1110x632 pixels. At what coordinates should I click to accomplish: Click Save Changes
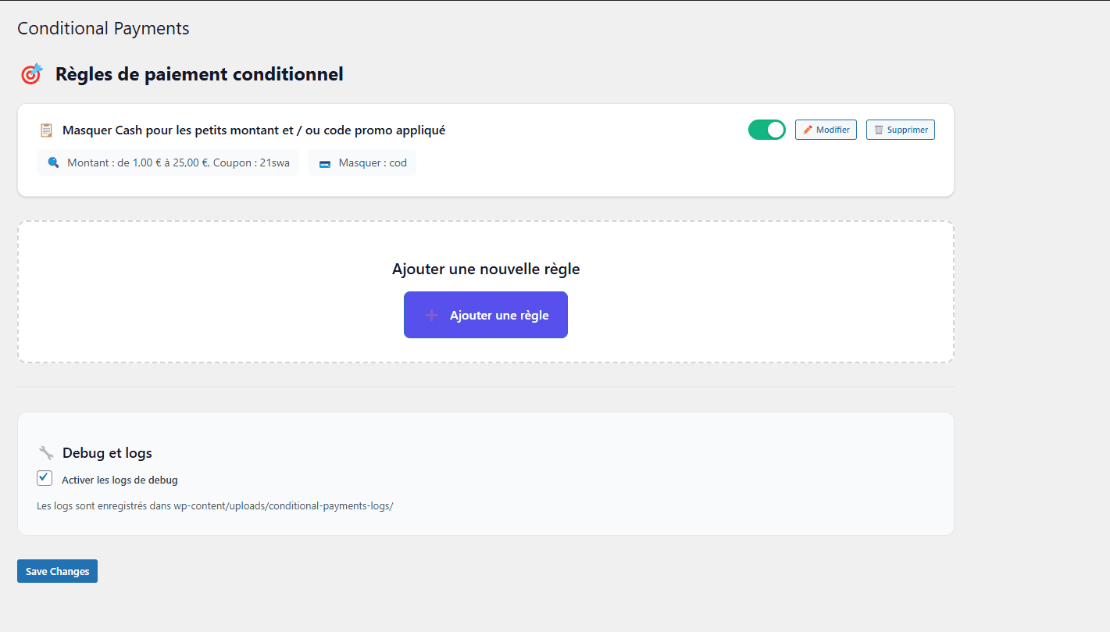pos(57,570)
